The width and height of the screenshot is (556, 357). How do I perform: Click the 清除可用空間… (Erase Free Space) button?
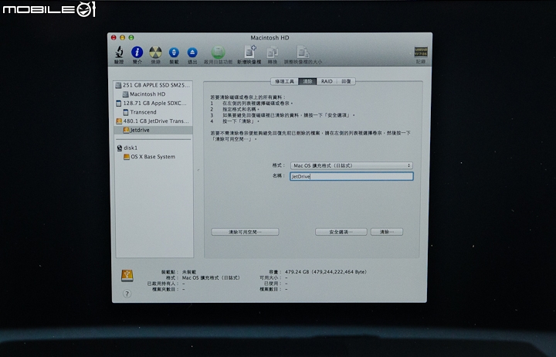(x=245, y=232)
